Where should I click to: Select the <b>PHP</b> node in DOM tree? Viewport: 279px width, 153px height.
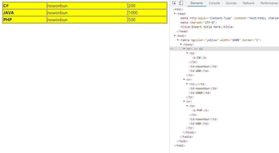click(200, 110)
